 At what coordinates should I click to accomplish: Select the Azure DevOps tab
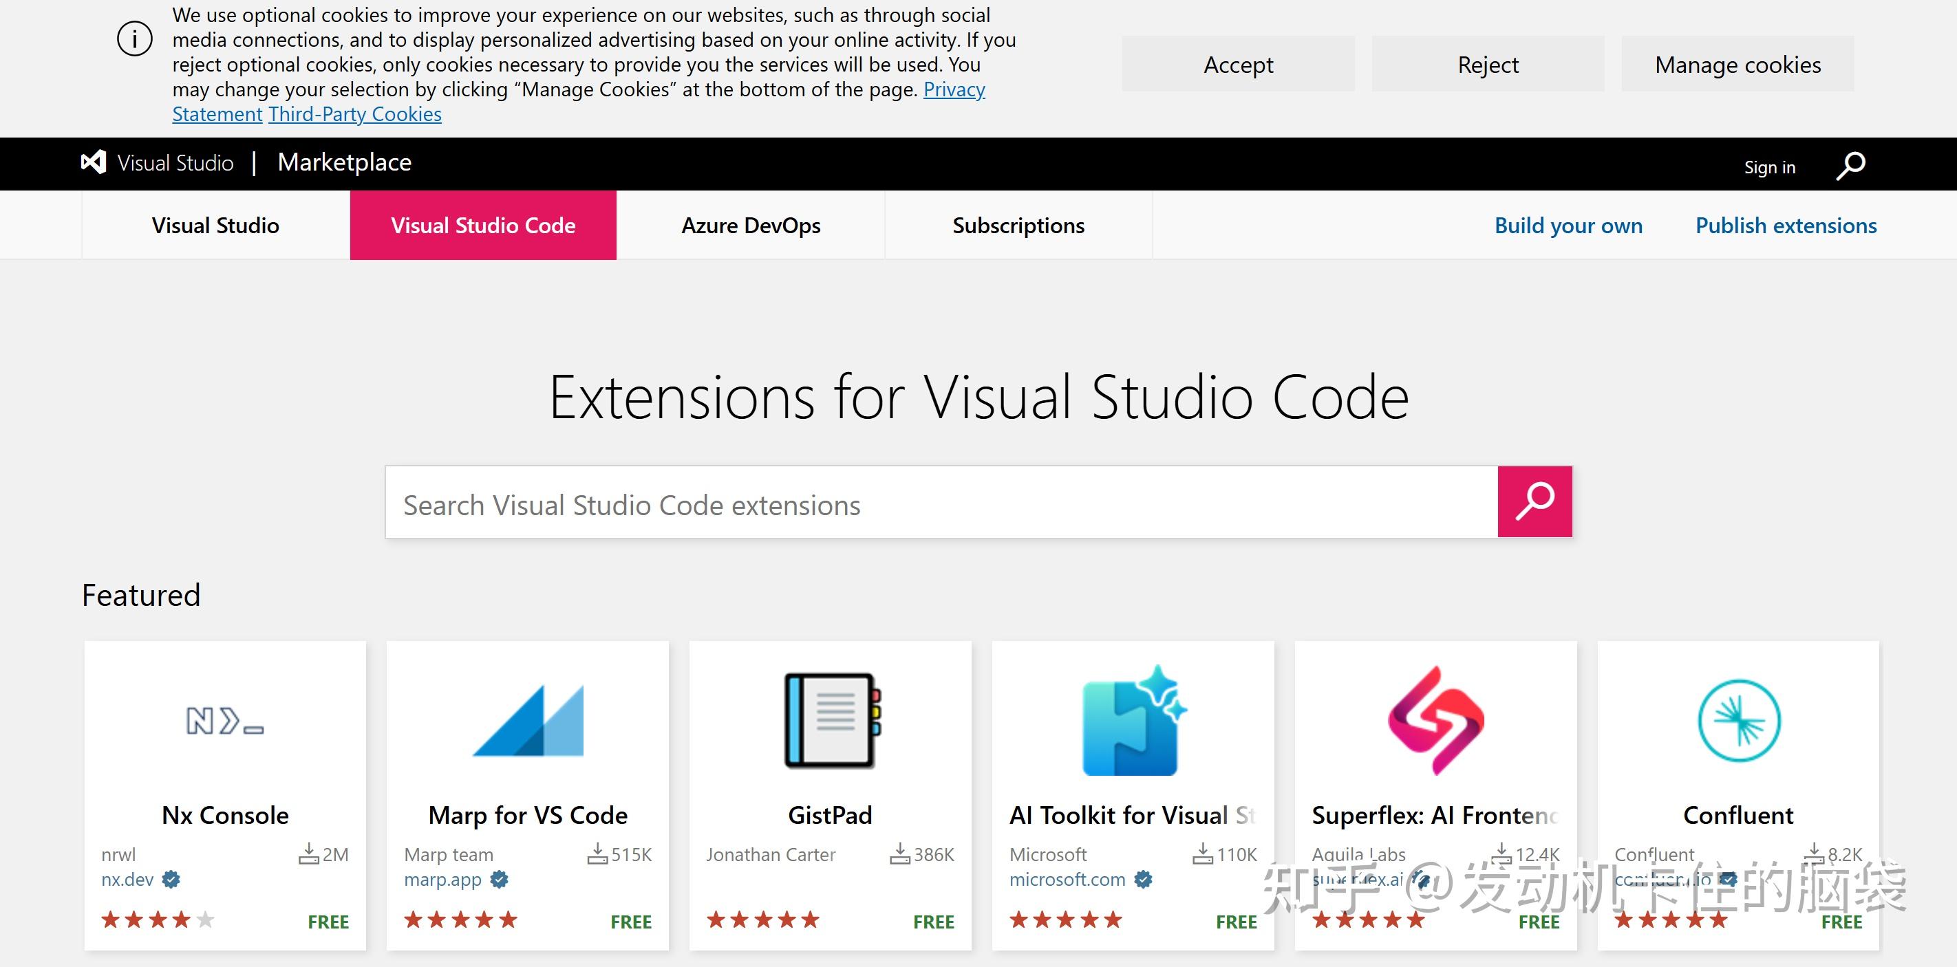(x=751, y=226)
